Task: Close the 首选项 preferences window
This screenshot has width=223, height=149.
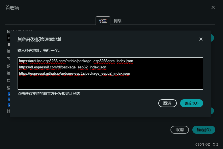Action: coord(213,7)
